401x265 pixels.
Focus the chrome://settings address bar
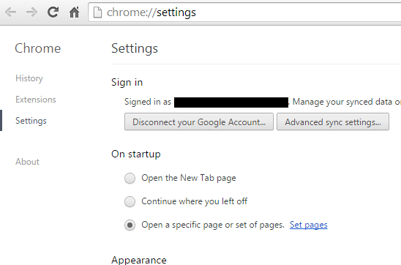pyautogui.click(x=244, y=12)
